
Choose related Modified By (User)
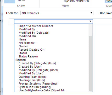pyautogui.click(x=31, y=73)
